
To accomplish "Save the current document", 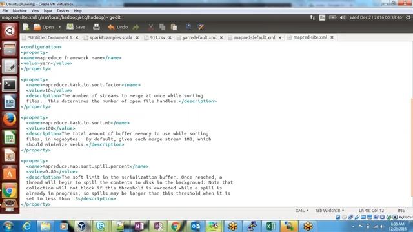I will pyautogui.click(x=76, y=27).
